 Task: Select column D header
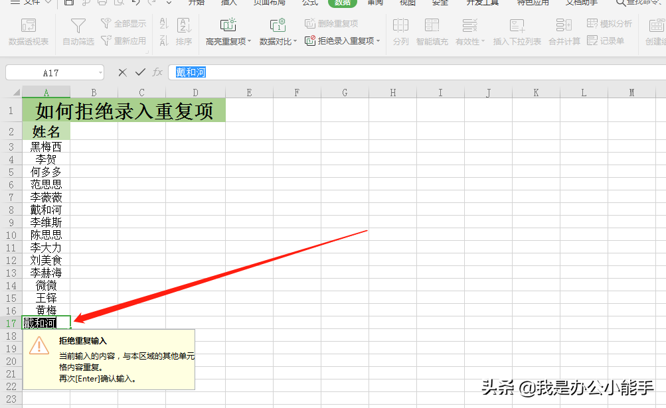click(195, 92)
